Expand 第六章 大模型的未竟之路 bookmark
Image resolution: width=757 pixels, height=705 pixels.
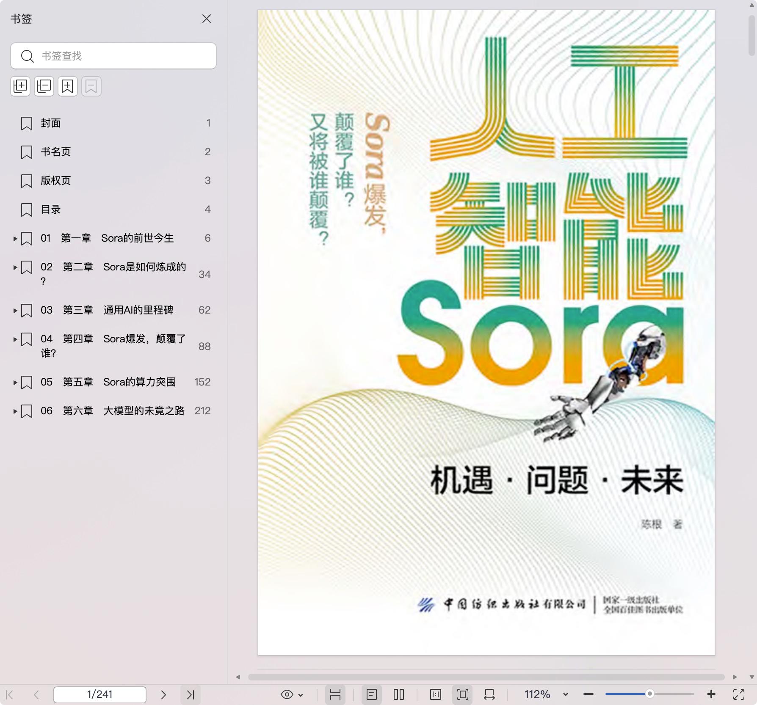(15, 411)
